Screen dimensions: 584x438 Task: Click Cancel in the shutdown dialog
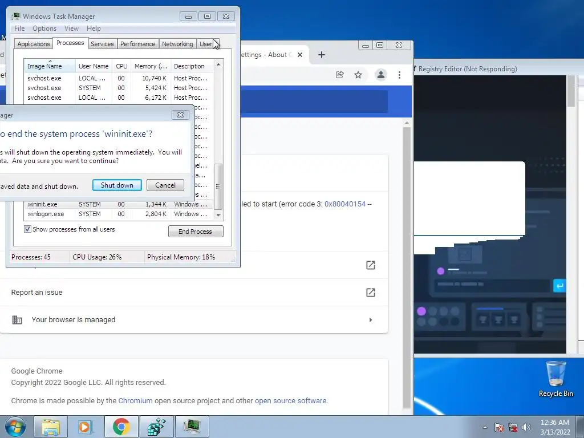pyautogui.click(x=165, y=185)
